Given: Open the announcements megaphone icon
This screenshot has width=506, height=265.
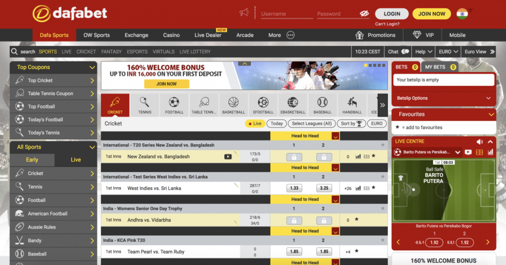Looking at the screenshot, I should (244, 13).
